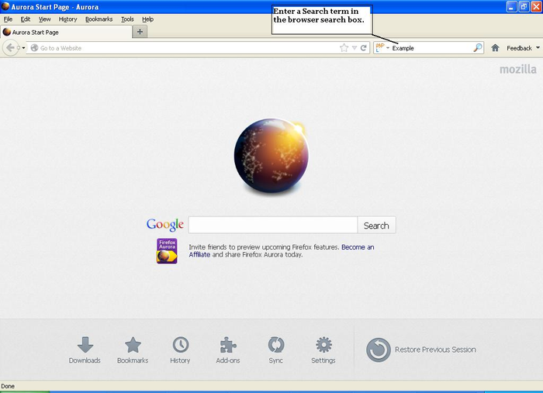This screenshot has height=393, width=543.
Task: Open Bookmarks star in bottom launcher
Action: point(133,350)
